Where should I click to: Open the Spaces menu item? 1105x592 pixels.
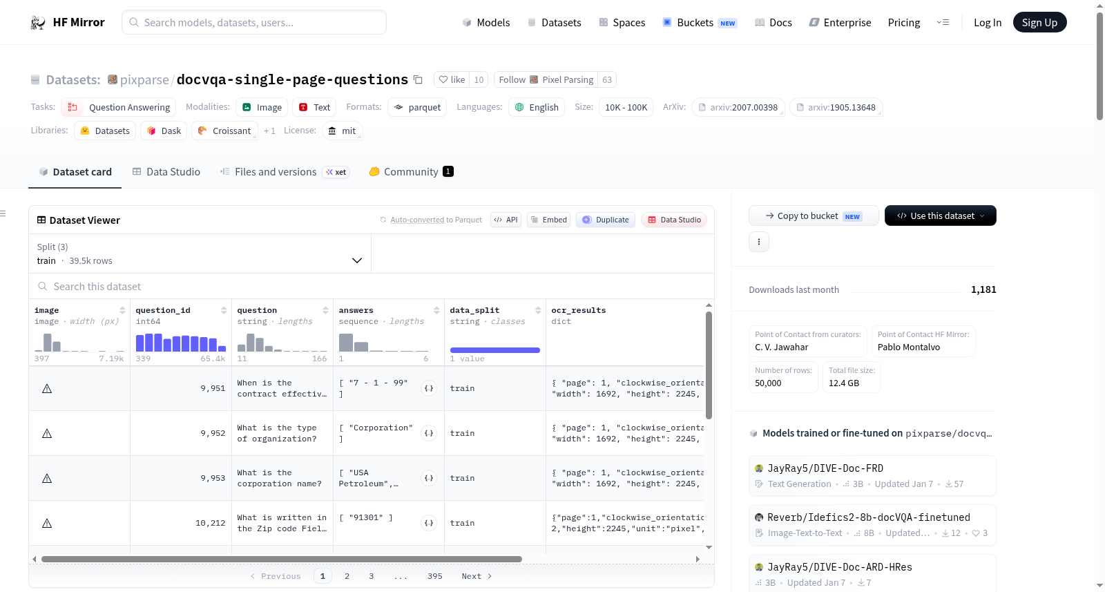coord(622,22)
